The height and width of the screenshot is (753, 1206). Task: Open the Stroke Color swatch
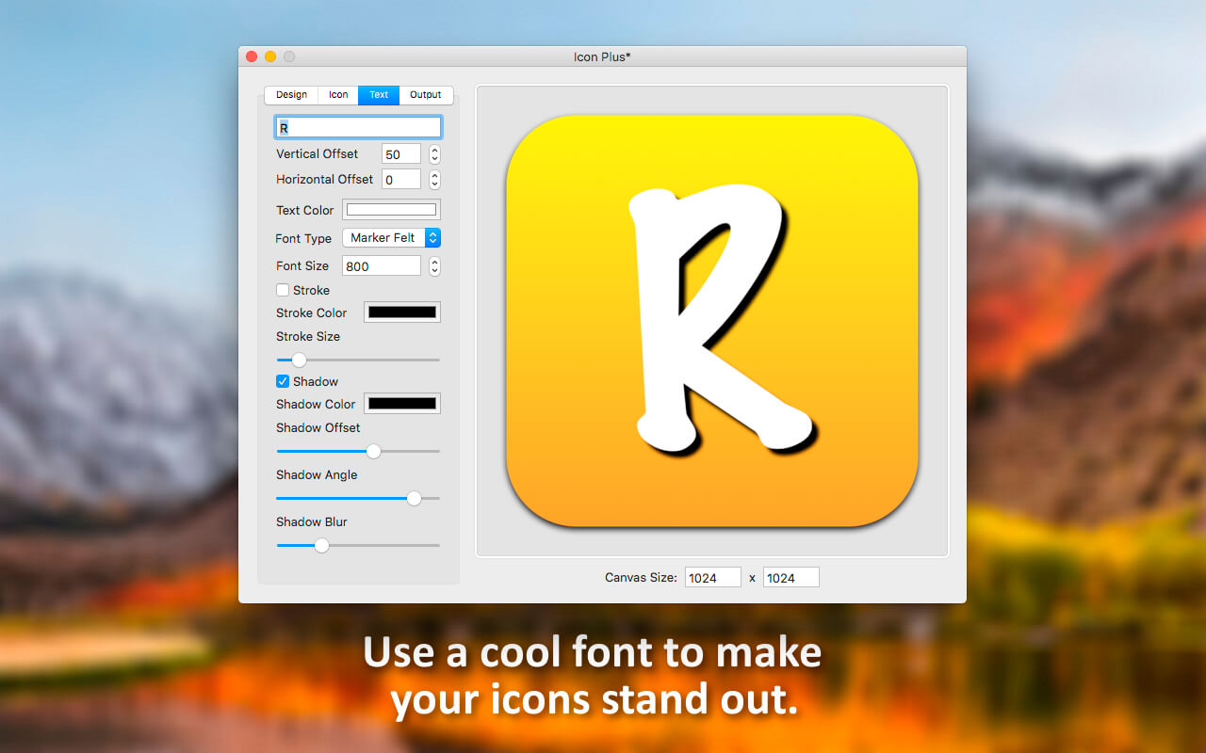click(x=402, y=312)
